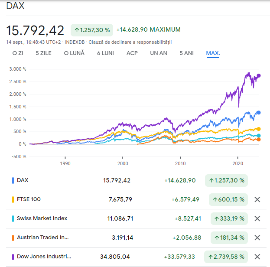Click the header 1.257,30 % change badge
This screenshot has height=267, width=270.
92,30
